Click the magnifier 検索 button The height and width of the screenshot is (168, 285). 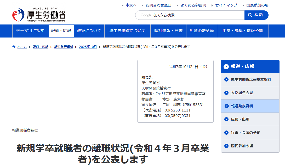coord(256,15)
